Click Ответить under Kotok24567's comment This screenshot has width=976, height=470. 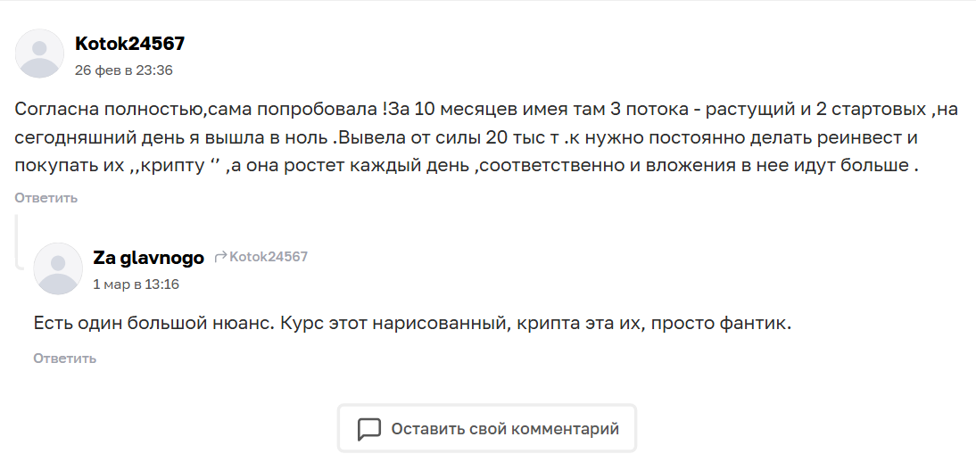[46, 198]
